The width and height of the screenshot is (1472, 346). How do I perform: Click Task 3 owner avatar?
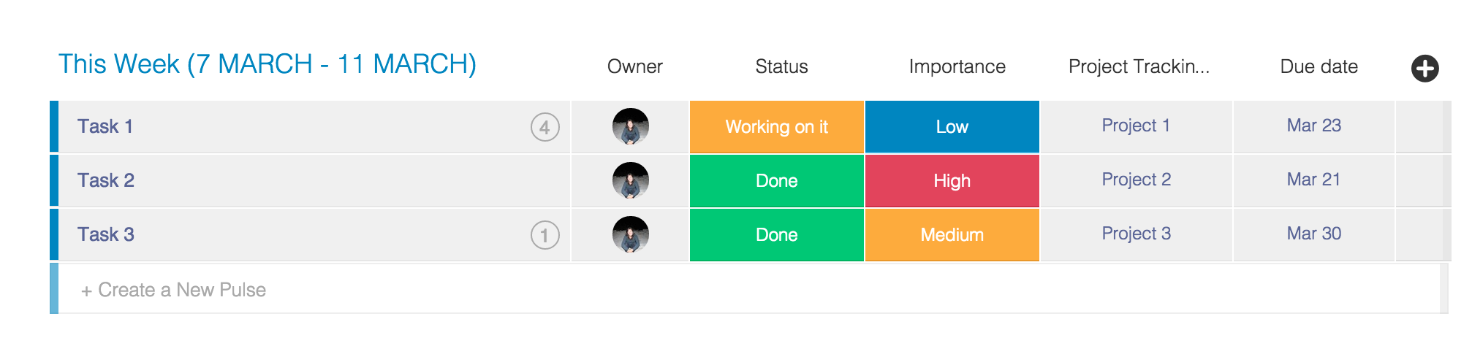[631, 234]
